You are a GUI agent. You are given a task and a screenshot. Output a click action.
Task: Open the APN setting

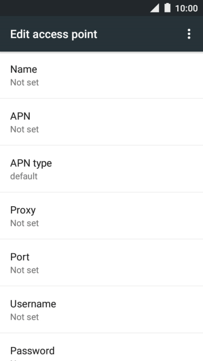(101, 122)
